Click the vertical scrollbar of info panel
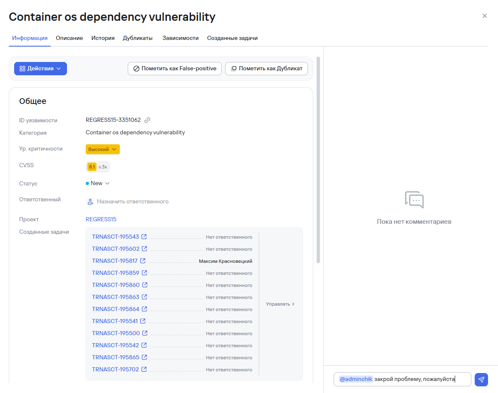 pos(318,160)
